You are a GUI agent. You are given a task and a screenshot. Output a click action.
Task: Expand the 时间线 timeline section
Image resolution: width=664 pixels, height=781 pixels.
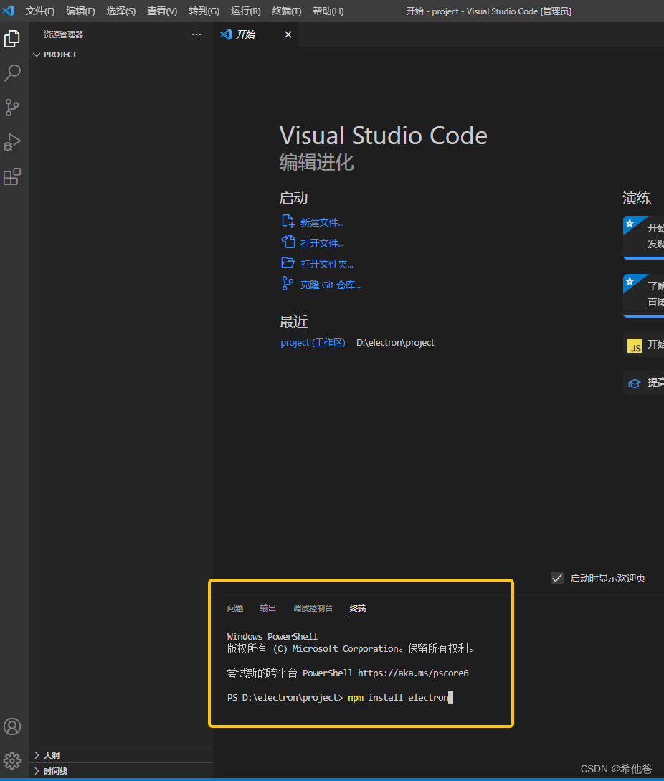coord(55,771)
